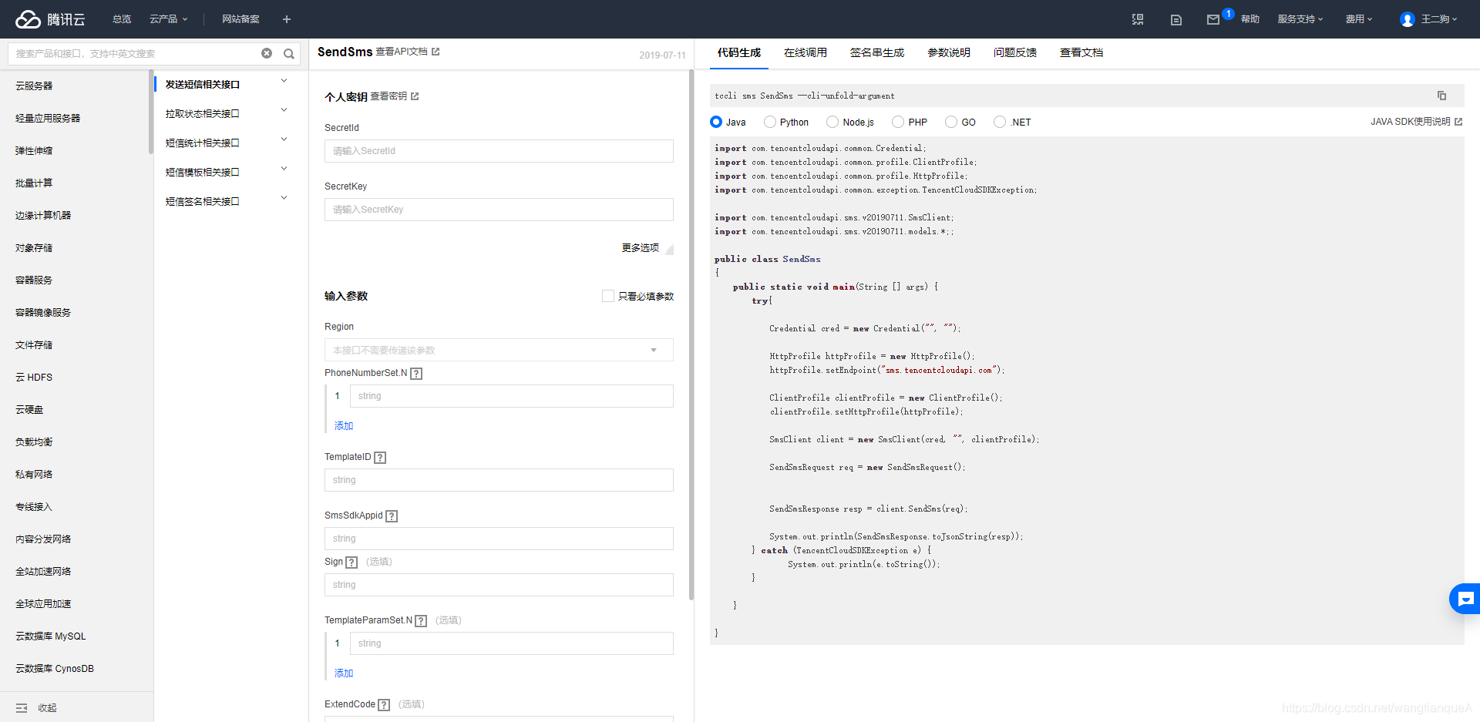Clear the search box with the X icon
The image size is (1480, 722).
pyautogui.click(x=267, y=53)
